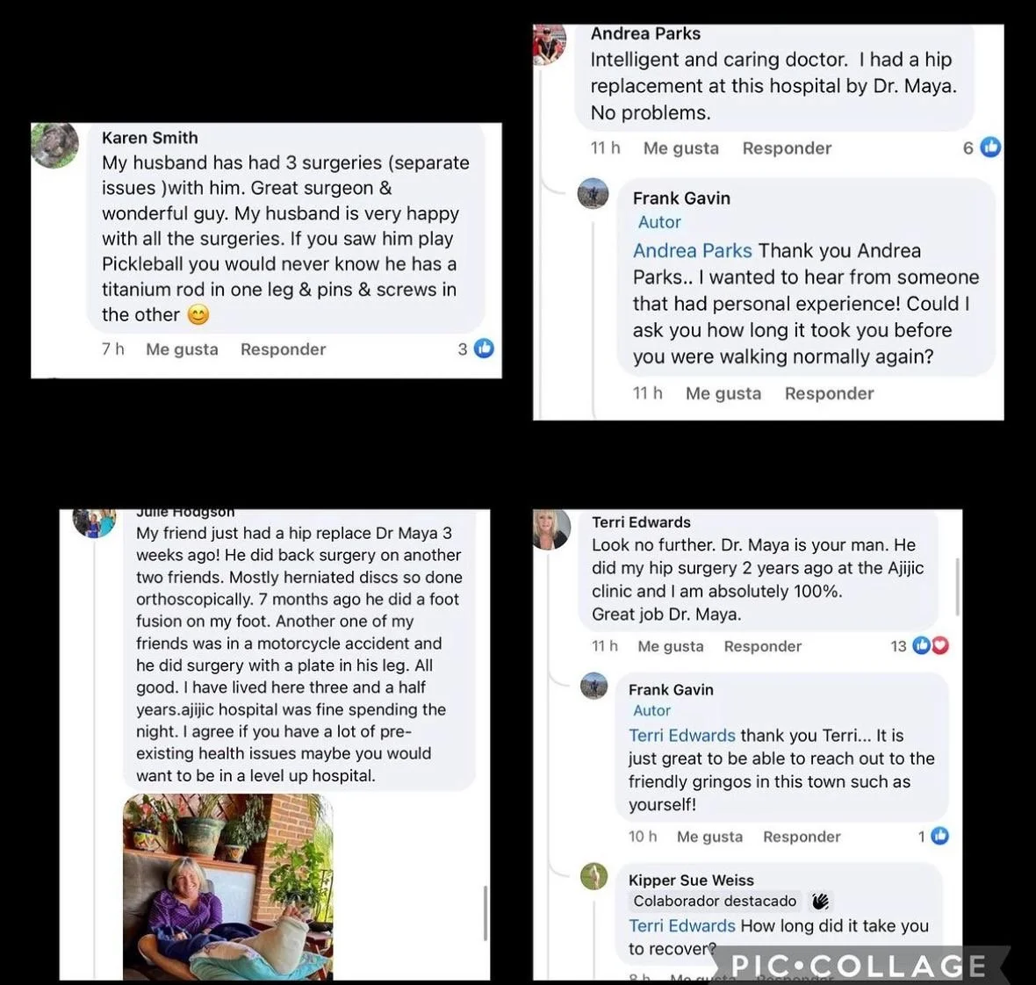The image size is (1036, 985).
Task: Click Responder under Andrea Parks' comment
Action: click(x=787, y=148)
